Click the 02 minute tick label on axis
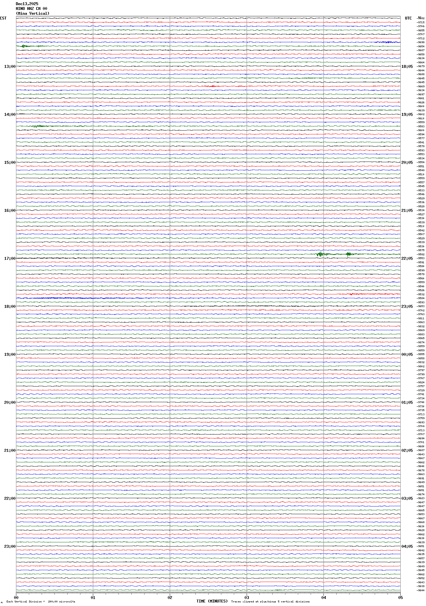This screenshot has height=606, width=426. (x=170, y=597)
